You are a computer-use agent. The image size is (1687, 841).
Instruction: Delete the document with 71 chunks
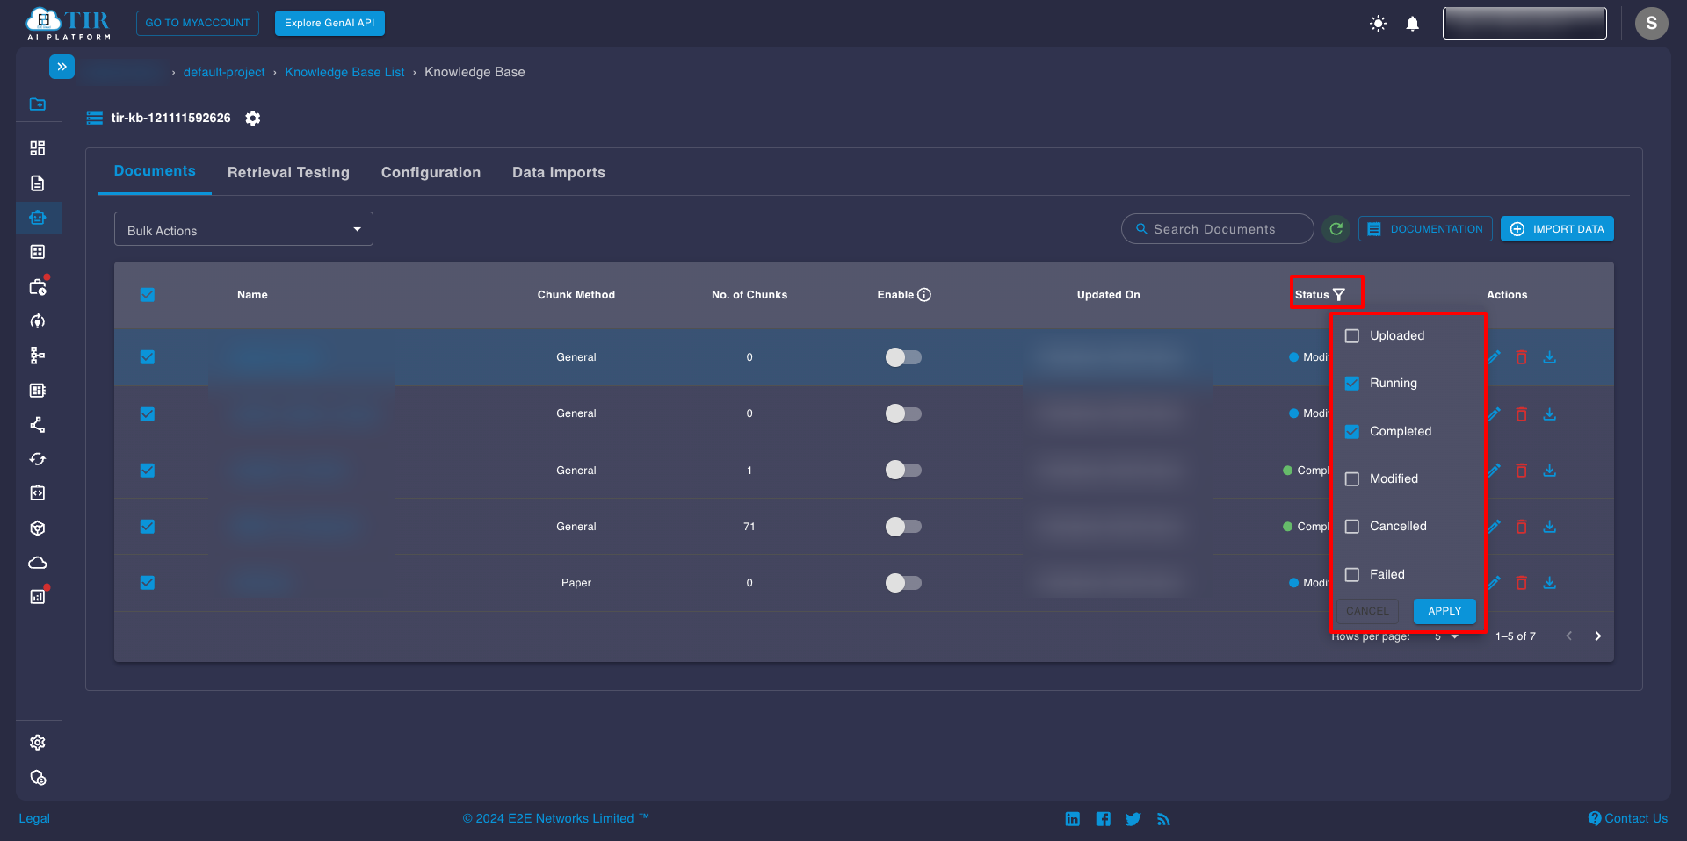point(1521,527)
